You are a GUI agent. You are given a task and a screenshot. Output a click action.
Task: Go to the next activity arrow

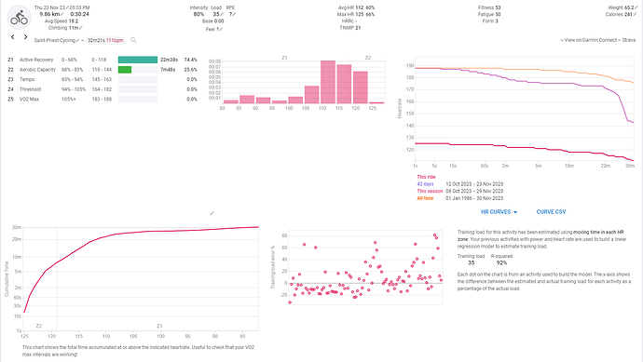coord(25,37)
